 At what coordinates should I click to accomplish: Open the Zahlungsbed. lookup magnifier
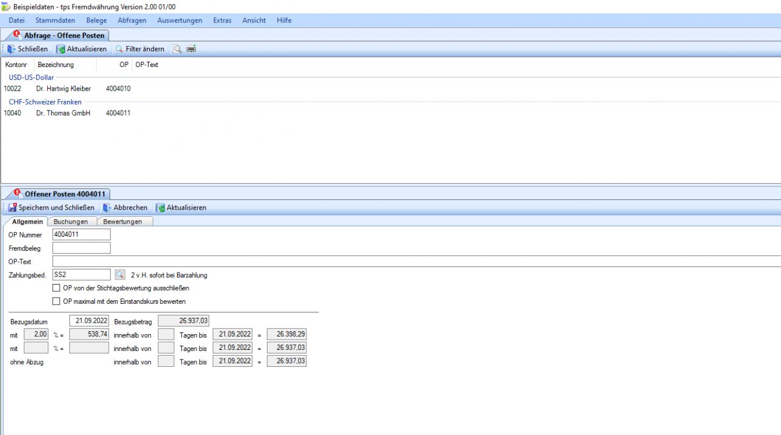point(120,275)
